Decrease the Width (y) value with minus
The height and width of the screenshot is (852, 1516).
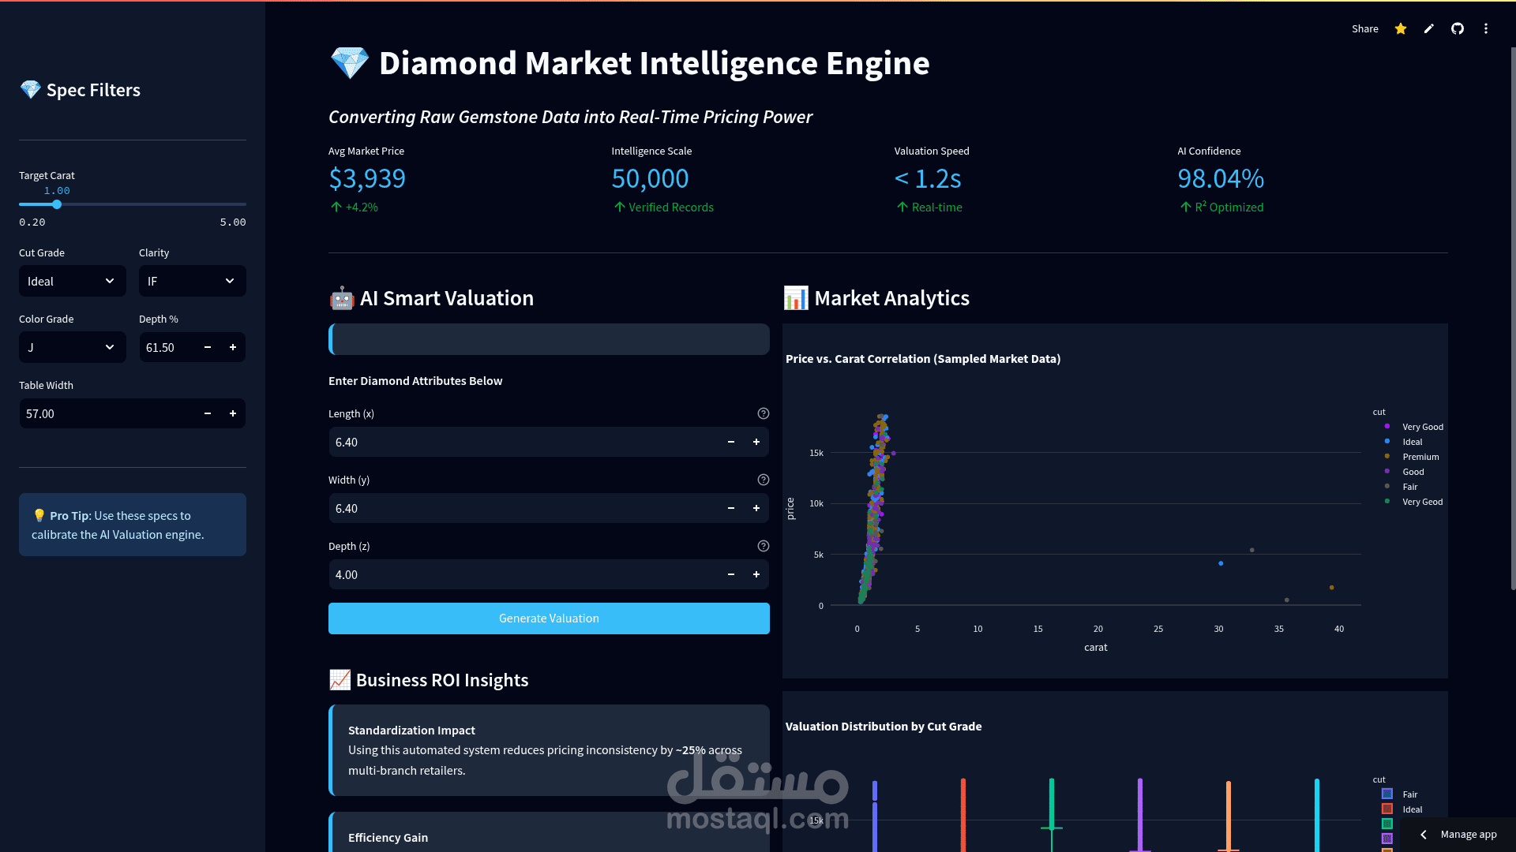pos(731,508)
